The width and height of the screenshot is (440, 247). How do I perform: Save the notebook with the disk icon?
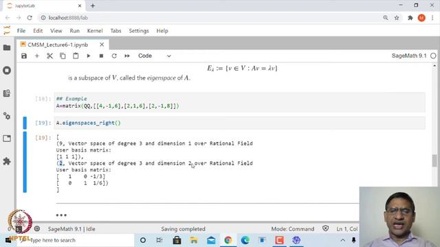point(24,56)
